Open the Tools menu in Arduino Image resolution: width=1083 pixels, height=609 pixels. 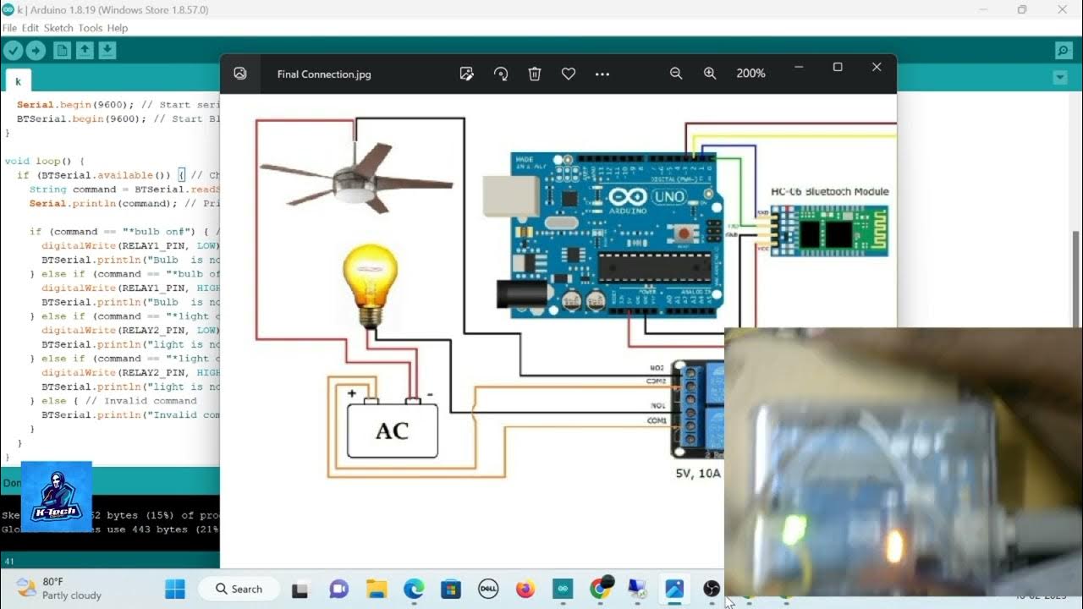pos(90,28)
